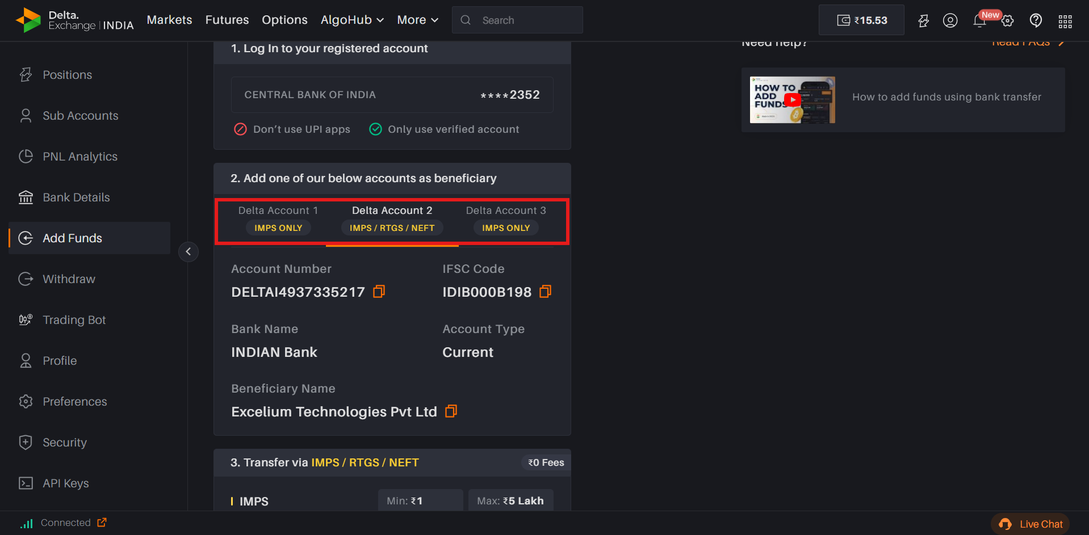
Task: Click the 'Max: ₹5 Lakh' IMPS limit
Action: (511, 500)
